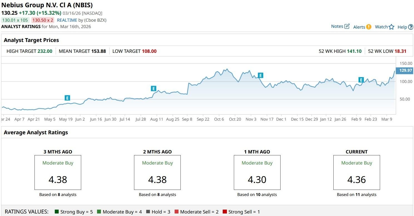Image resolution: width=414 pixels, height=216 pixels.
Task: Click the Moderate Sell legend text
Action: (199, 212)
